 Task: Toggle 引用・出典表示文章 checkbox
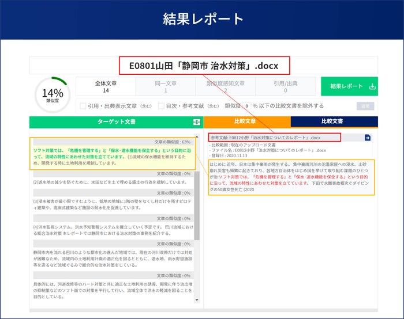point(83,106)
